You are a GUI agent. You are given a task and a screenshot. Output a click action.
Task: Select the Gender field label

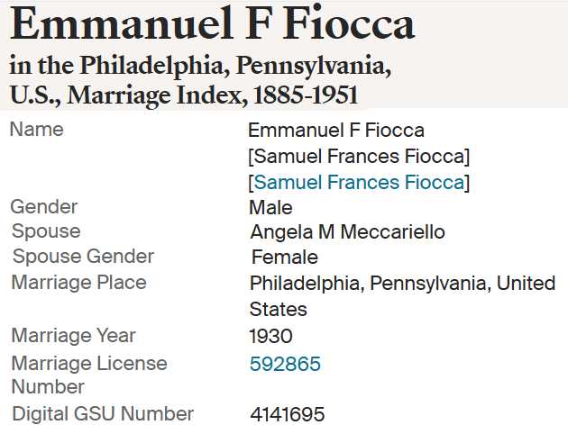44,207
